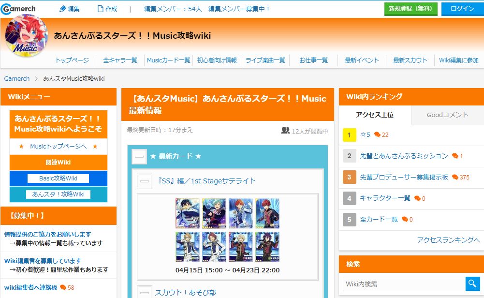Click the viewers icon beside 12人が閲覧中

[286, 130]
